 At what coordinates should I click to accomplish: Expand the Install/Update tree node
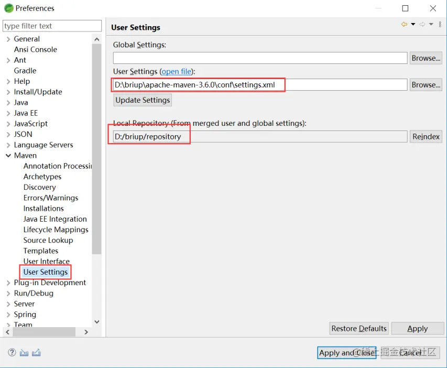8,92
